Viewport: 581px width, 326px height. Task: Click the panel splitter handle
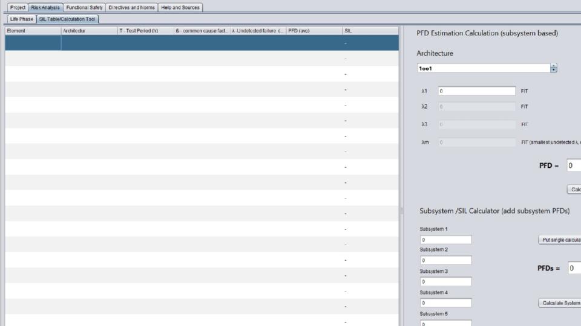402,211
